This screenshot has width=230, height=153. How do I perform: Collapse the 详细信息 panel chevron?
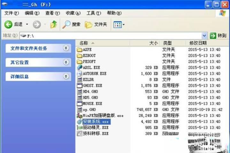click(66, 76)
